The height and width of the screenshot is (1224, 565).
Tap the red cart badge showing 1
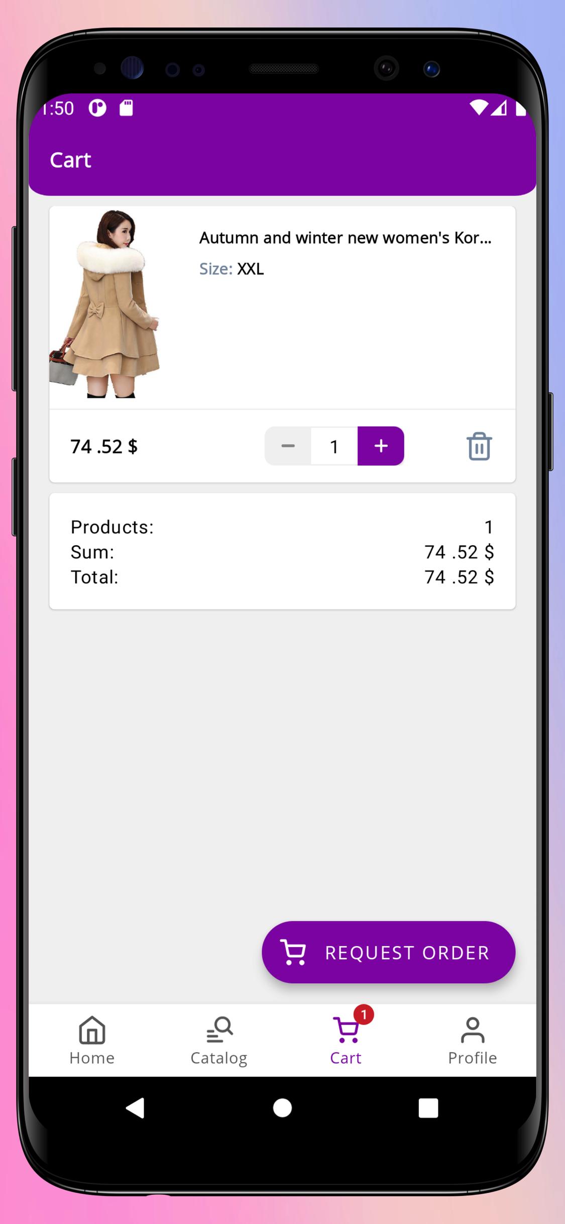364,1014
